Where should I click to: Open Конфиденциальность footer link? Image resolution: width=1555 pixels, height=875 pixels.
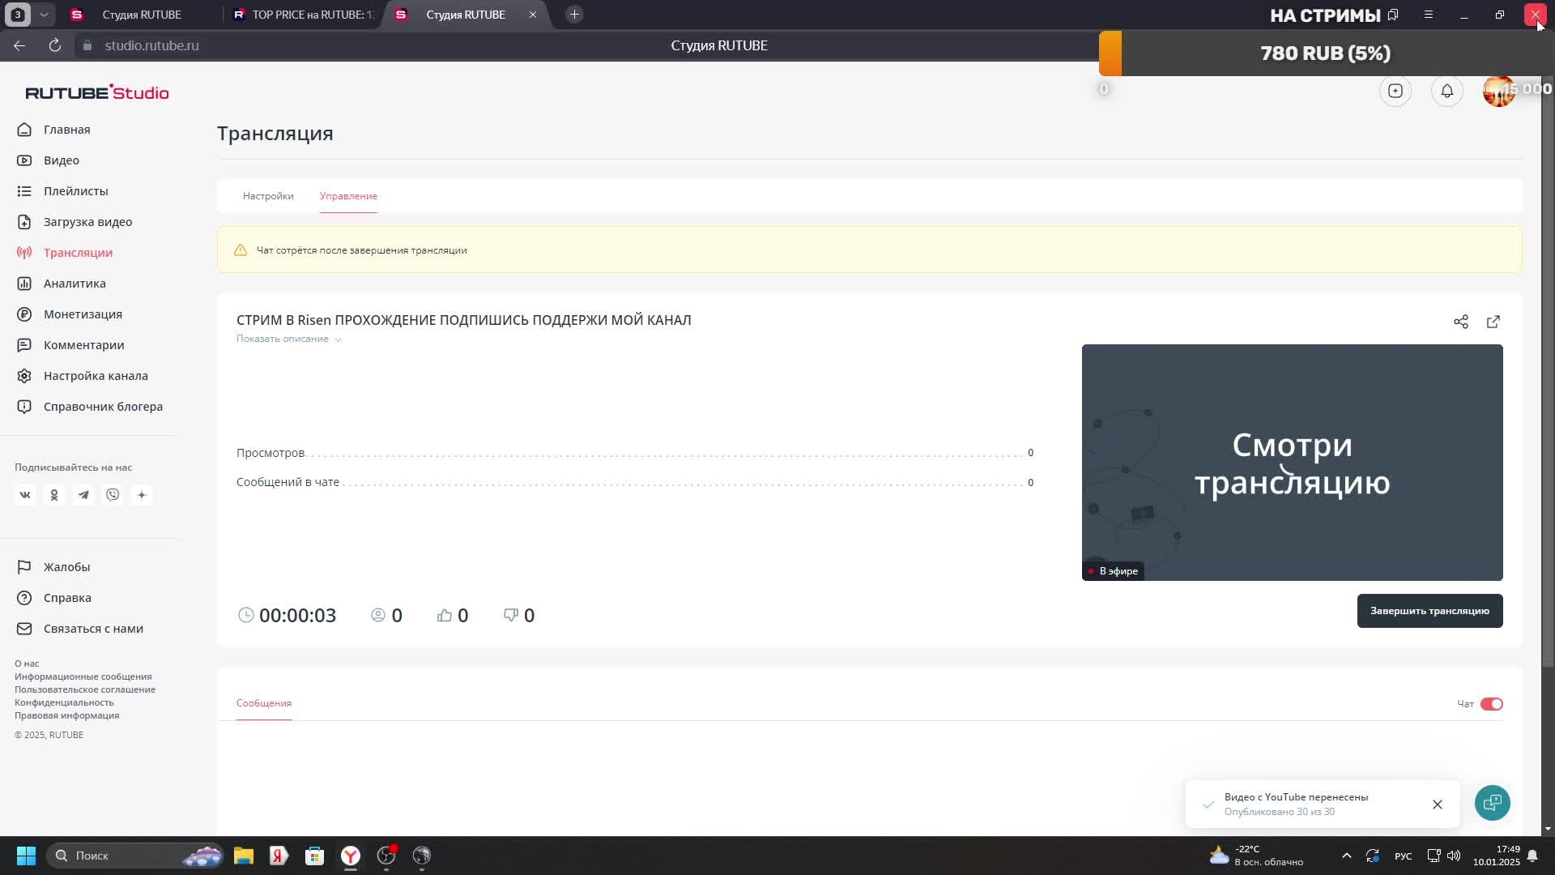64,702
